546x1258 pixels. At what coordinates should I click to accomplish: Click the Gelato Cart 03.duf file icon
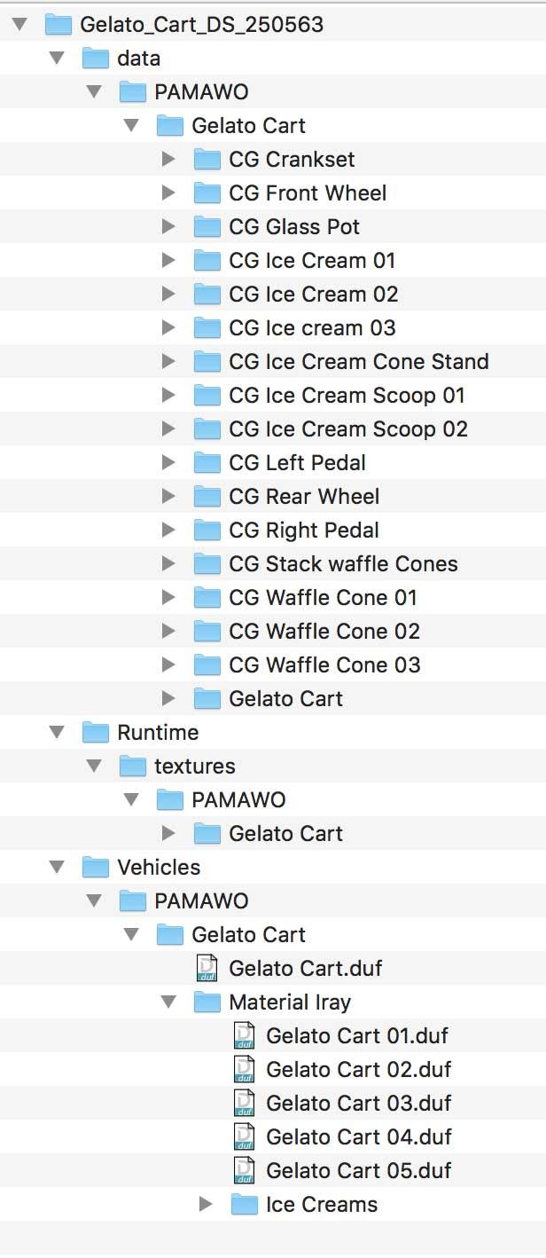pyautogui.click(x=244, y=1103)
